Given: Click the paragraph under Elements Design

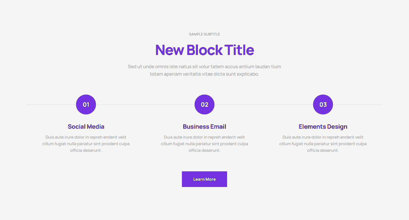Looking at the screenshot, I should click(x=323, y=144).
